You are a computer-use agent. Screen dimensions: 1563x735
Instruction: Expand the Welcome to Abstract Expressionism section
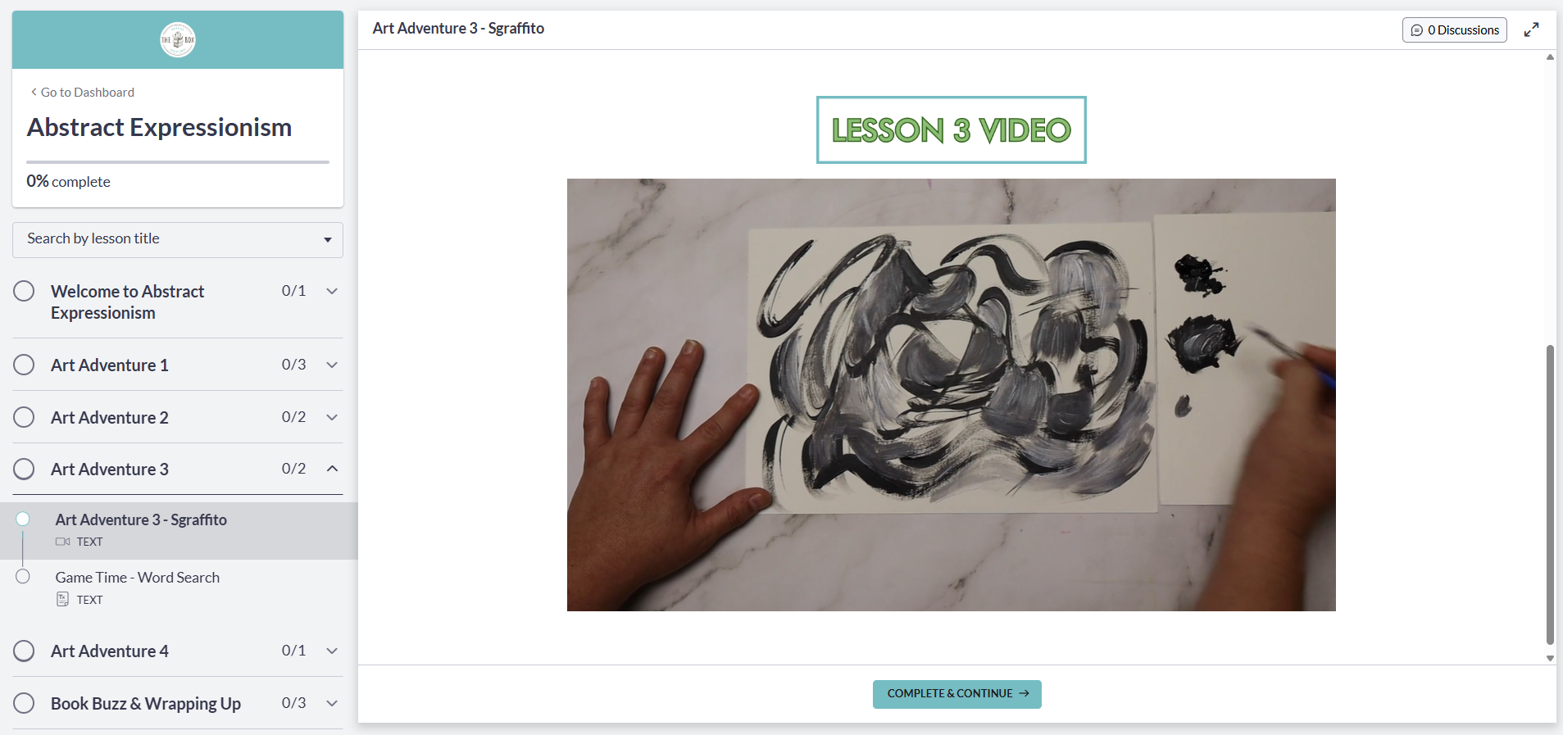(x=332, y=291)
